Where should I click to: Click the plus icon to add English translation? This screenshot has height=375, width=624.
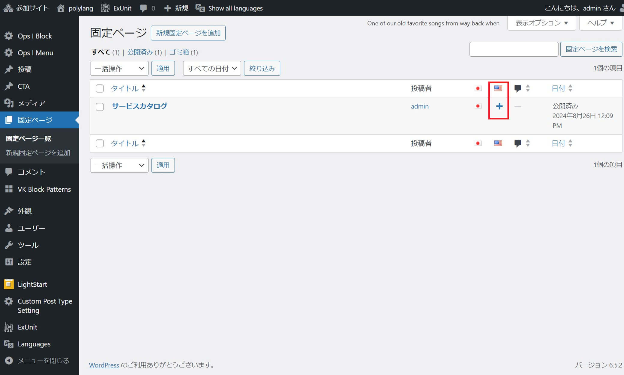[x=499, y=106]
